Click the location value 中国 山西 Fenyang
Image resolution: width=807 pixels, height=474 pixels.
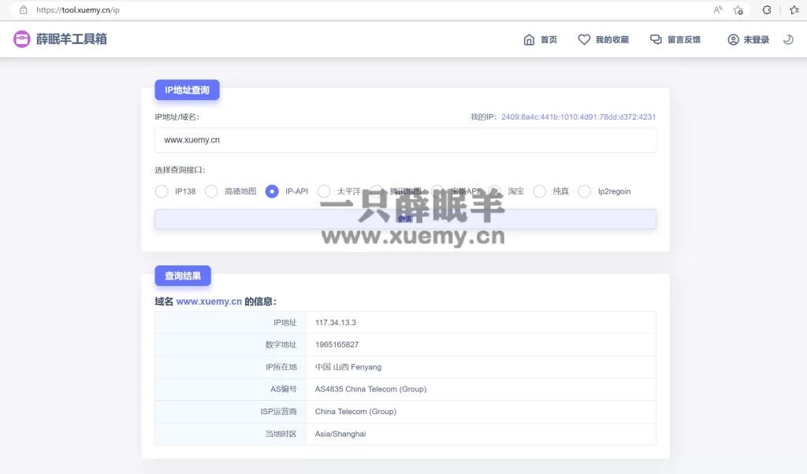pos(348,367)
